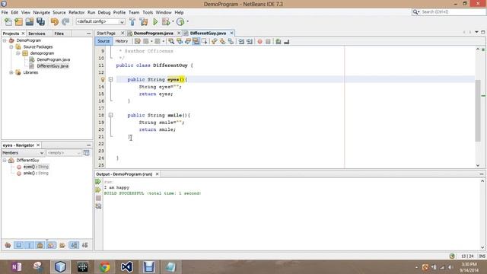
Task: Open the Debug Project dropdown arrow
Action: (173, 22)
